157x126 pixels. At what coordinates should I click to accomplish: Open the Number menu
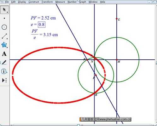72,2
